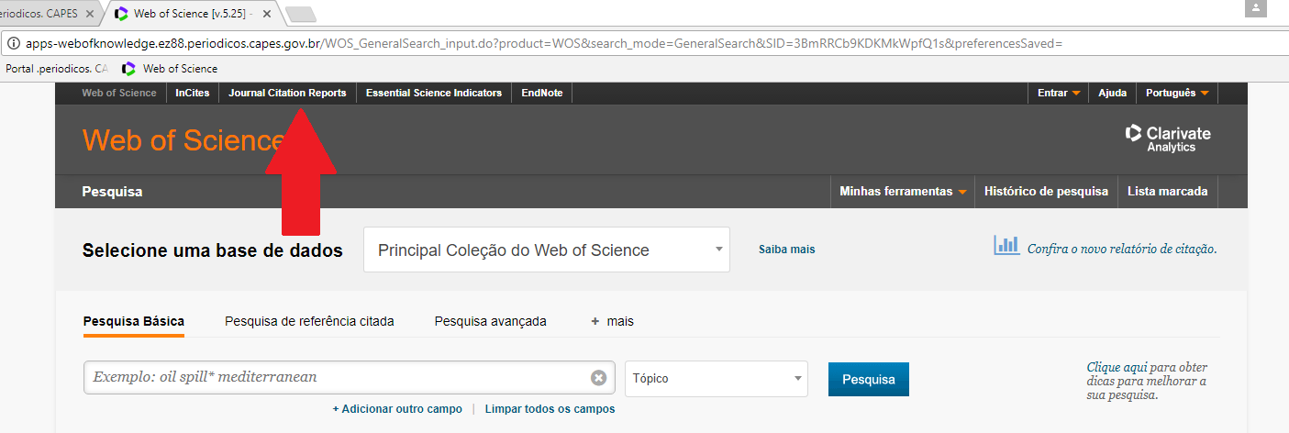Click Web of Science in top product bar
Screen dimensions: 1289x433
(119, 93)
